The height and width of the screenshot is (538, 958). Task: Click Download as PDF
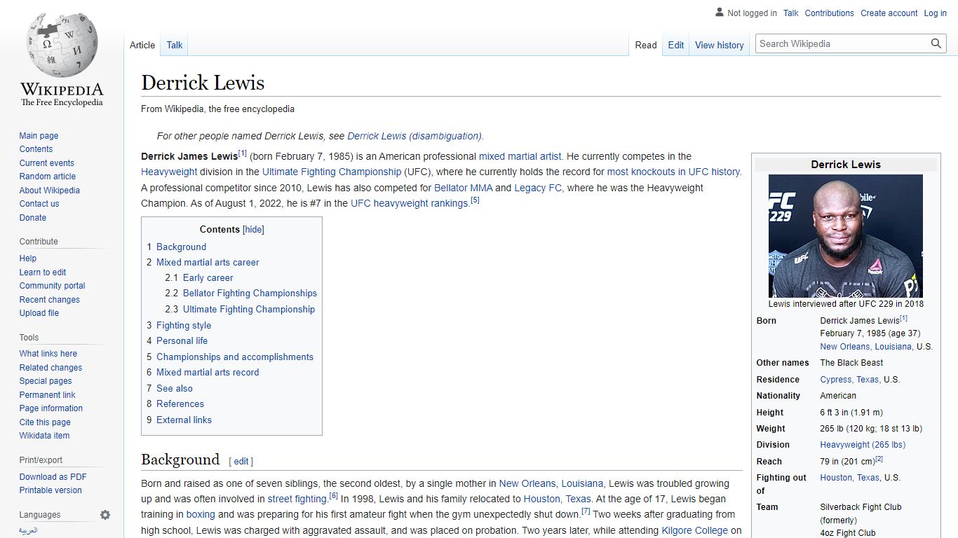[53, 477]
